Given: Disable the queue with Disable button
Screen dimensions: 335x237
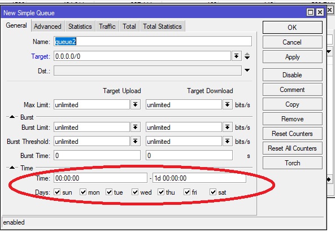Looking at the screenshot, I should point(292,75).
